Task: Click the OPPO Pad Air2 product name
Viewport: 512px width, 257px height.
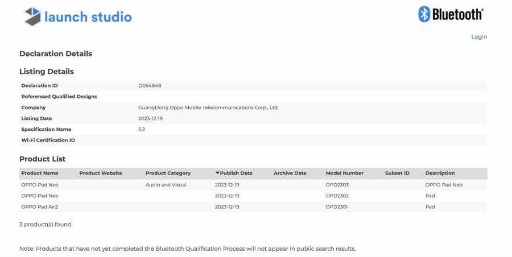Action: click(x=39, y=207)
